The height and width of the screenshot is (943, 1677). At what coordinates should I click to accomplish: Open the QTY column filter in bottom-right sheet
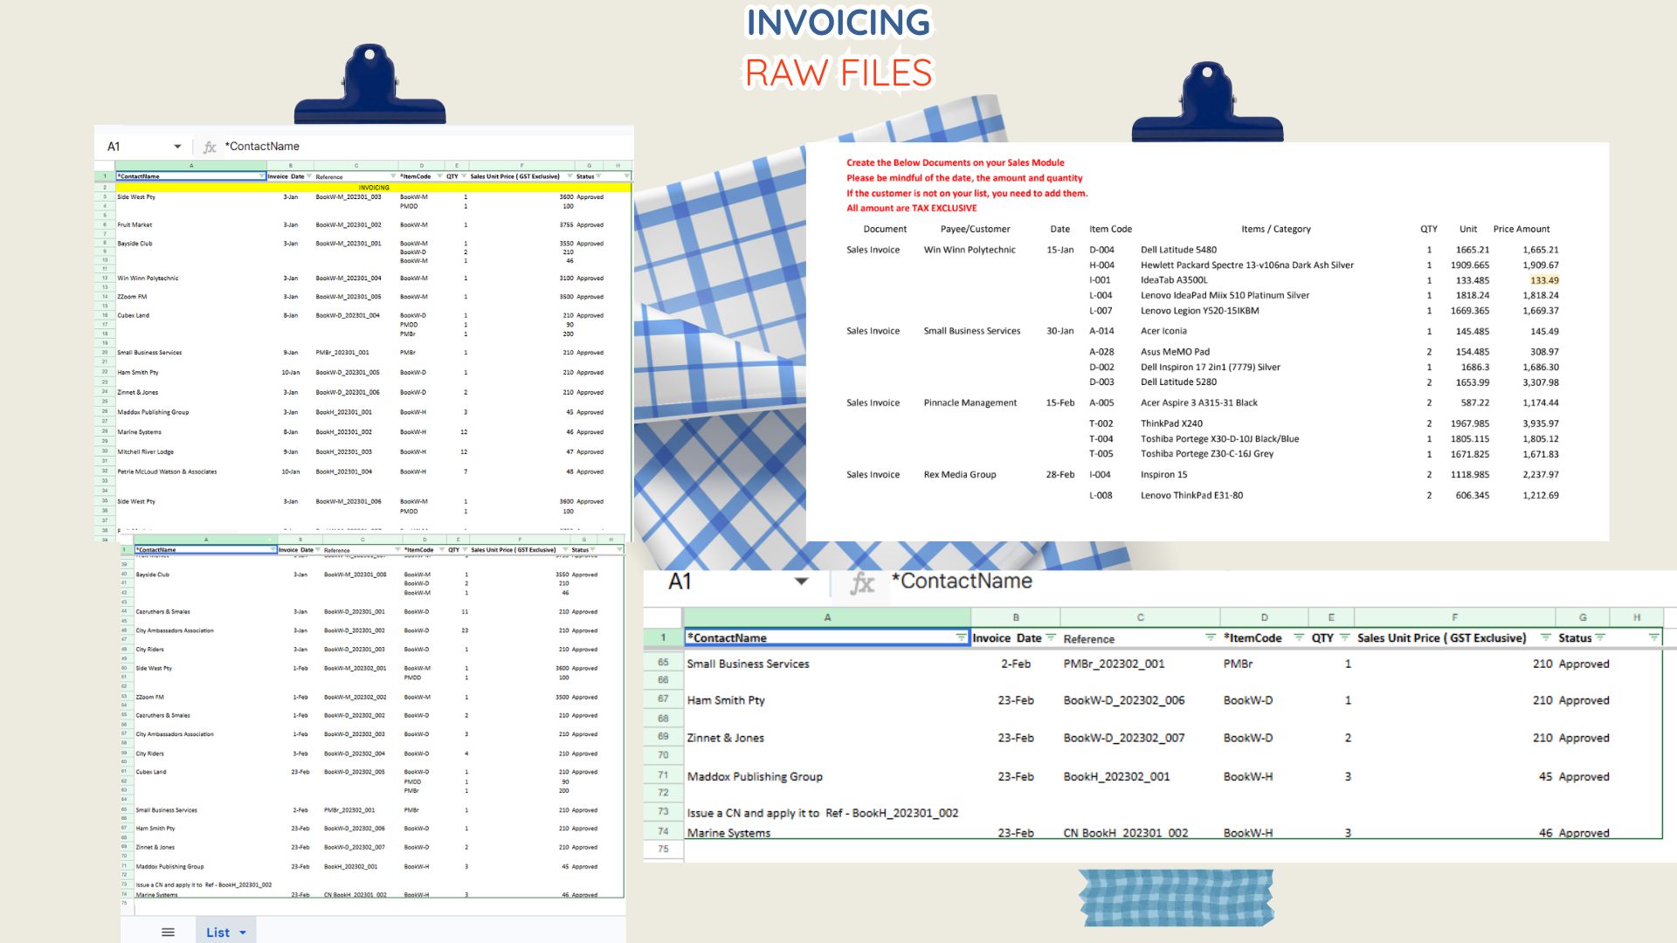[x=1344, y=637]
